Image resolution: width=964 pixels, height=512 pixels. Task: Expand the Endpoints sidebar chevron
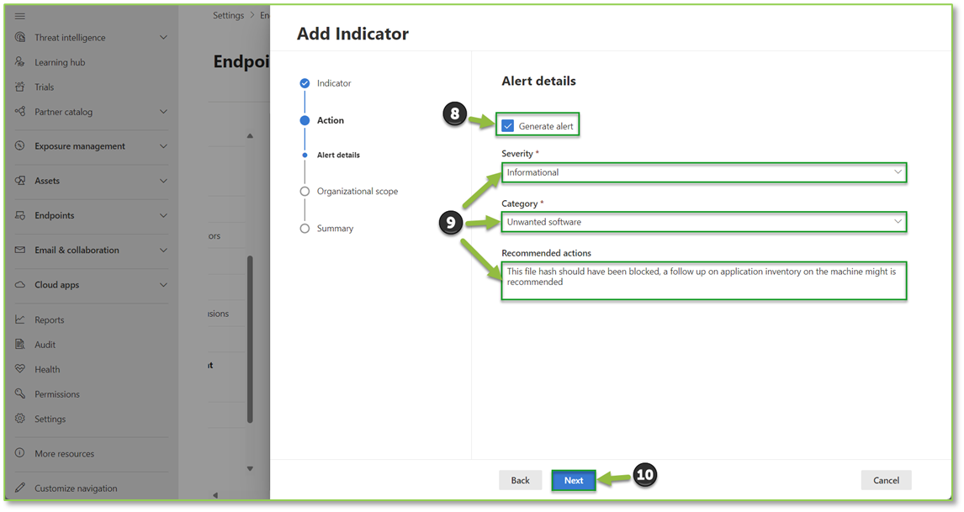(165, 216)
